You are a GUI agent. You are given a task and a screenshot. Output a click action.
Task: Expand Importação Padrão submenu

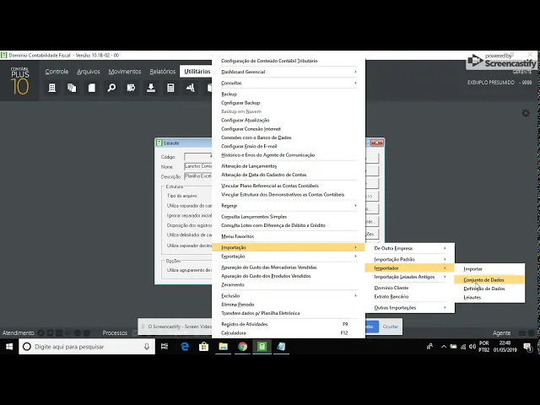tap(410, 259)
